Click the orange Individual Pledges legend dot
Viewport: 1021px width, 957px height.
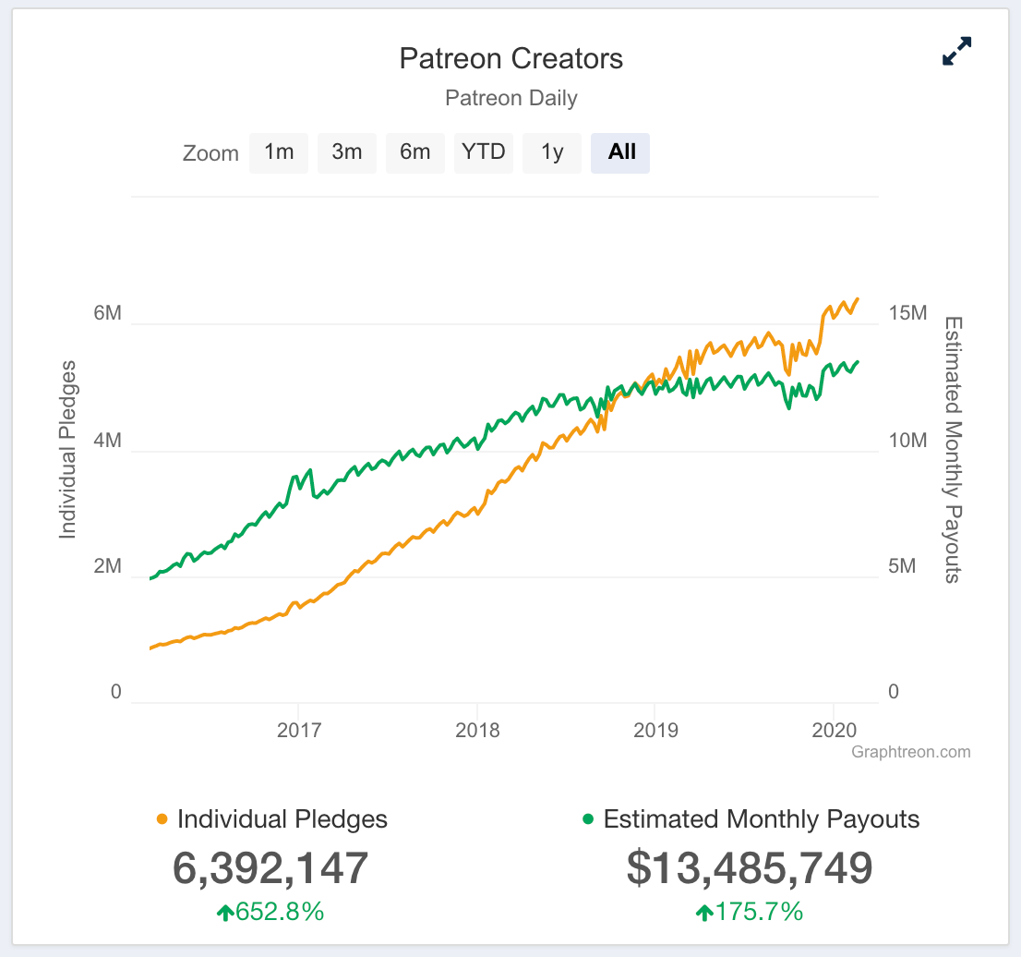tap(162, 818)
